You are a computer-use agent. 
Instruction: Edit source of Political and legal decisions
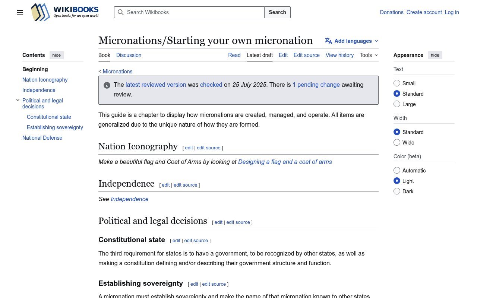(238, 222)
